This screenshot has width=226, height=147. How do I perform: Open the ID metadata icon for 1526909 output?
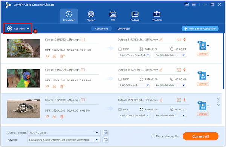(x=179, y=100)
